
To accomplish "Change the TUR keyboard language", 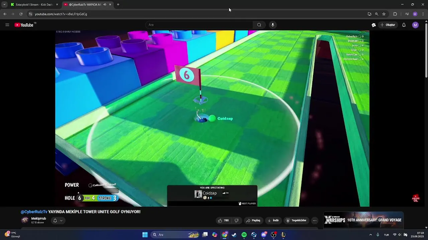I will (386, 235).
